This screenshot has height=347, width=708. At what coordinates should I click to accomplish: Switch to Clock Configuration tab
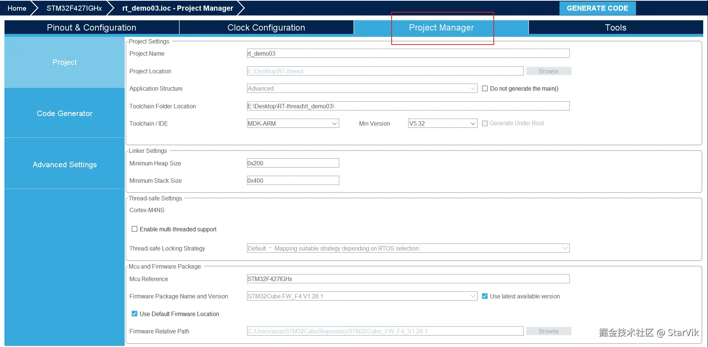click(266, 28)
